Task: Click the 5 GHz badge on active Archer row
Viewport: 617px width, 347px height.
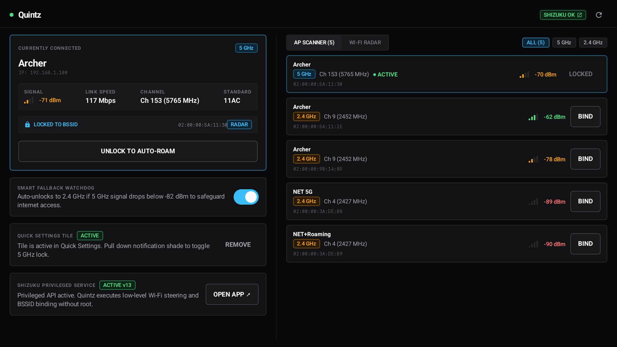Action: [304, 74]
